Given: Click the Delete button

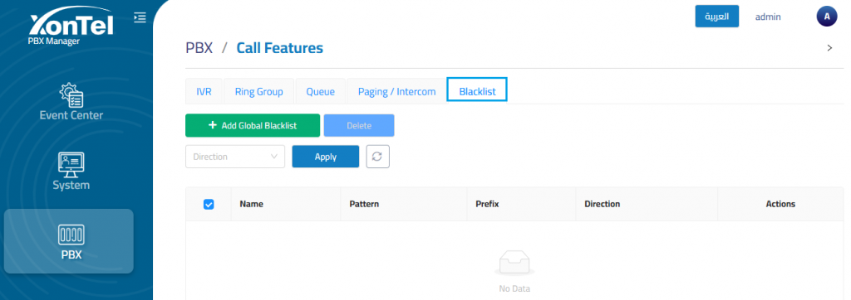Looking at the screenshot, I should [359, 126].
